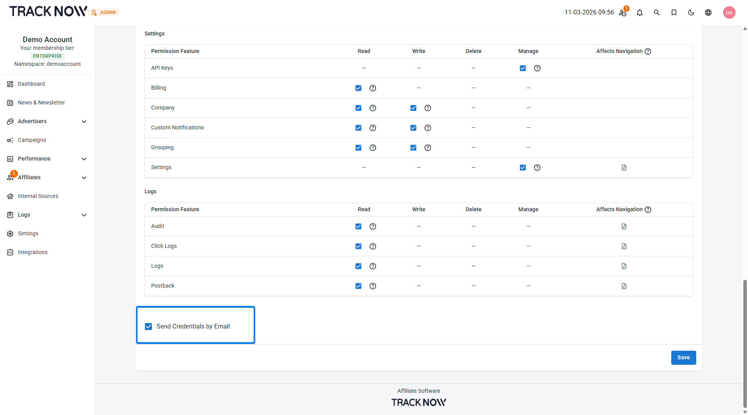748x415 pixels.
Task: Uncheck Postback Read permission
Action: click(358, 286)
